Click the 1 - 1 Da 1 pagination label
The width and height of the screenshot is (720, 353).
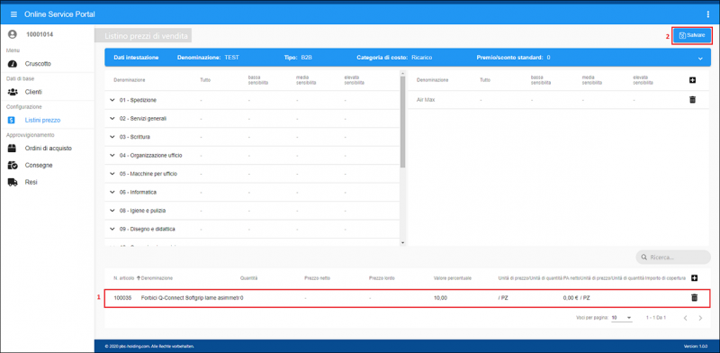pos(656,318)
